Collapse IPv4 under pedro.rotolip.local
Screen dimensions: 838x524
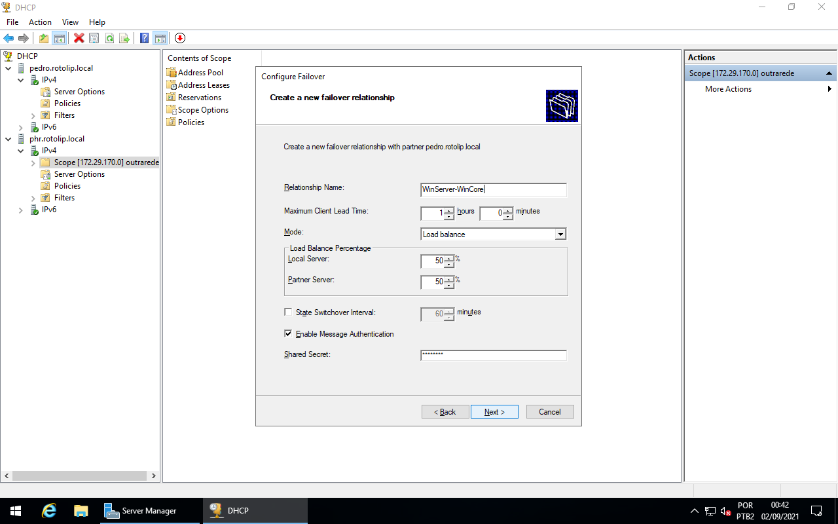(x=20, y=79)
